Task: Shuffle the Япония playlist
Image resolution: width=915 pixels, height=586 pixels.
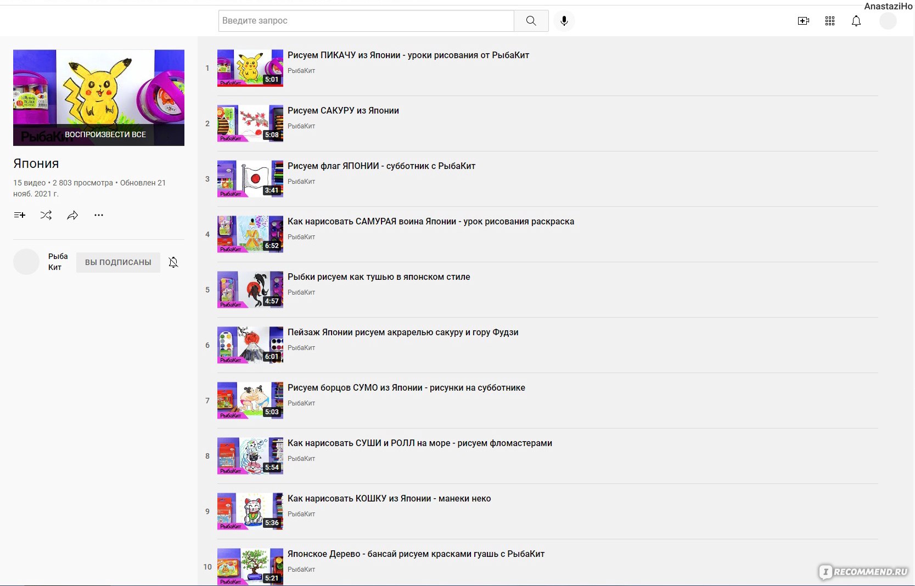Action: coord(46,215)
